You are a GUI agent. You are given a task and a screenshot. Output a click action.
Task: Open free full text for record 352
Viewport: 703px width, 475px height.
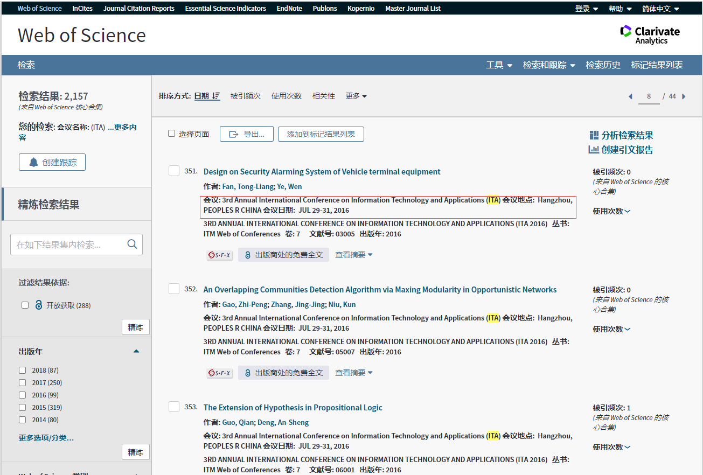pyautogui.click(x=284, y=373)
